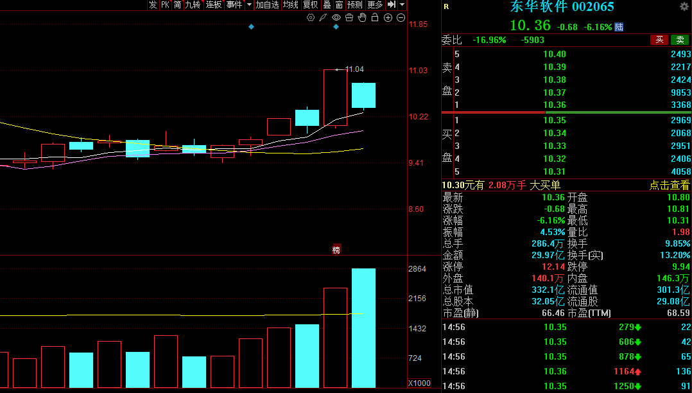Zoom out with the minus icon

401,18
